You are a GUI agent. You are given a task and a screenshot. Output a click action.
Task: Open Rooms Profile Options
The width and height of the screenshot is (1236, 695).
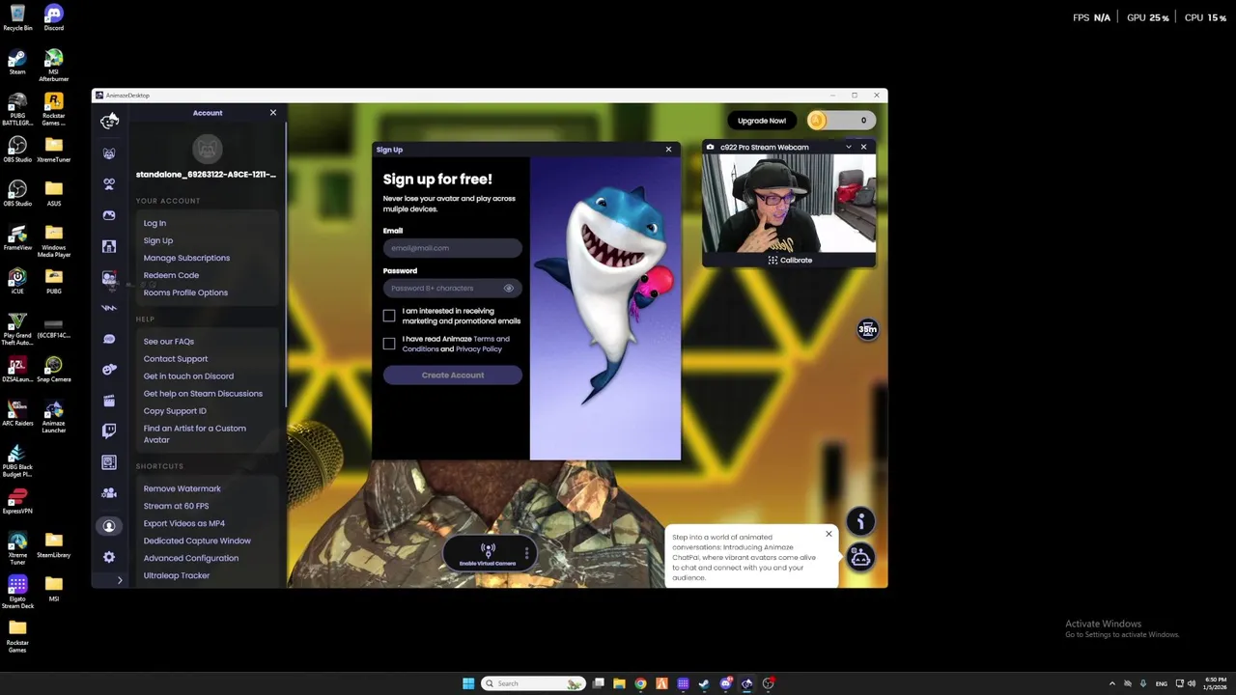[185, 292]
